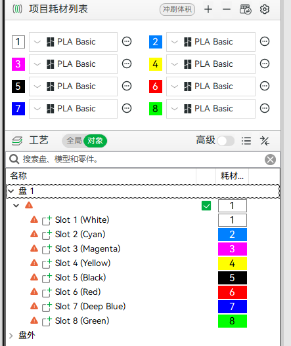Change cyan filament 2 color swatch

[156, 42]
